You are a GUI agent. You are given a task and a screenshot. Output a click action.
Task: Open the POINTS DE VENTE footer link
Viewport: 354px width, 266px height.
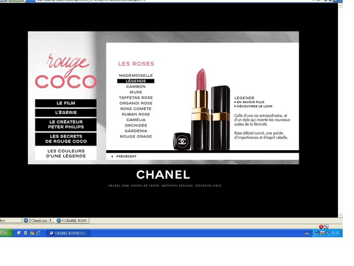click(x=145, y=186)
